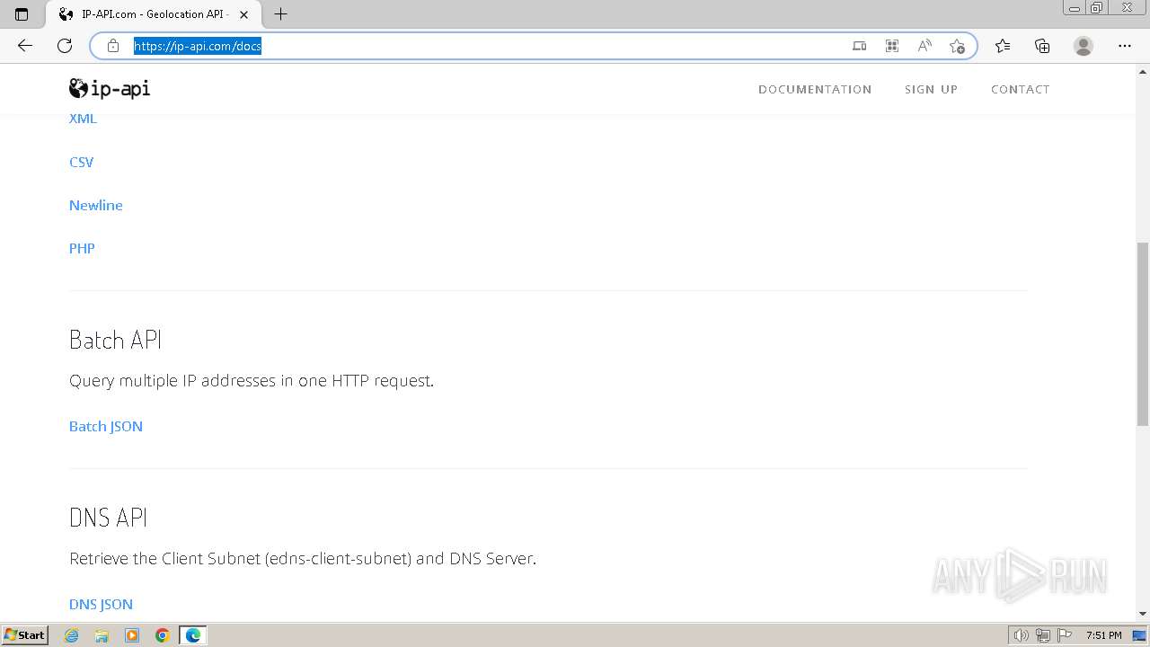Restore down the browser window
This screenshot has height=647, width=1150.
click(1097, 7)
